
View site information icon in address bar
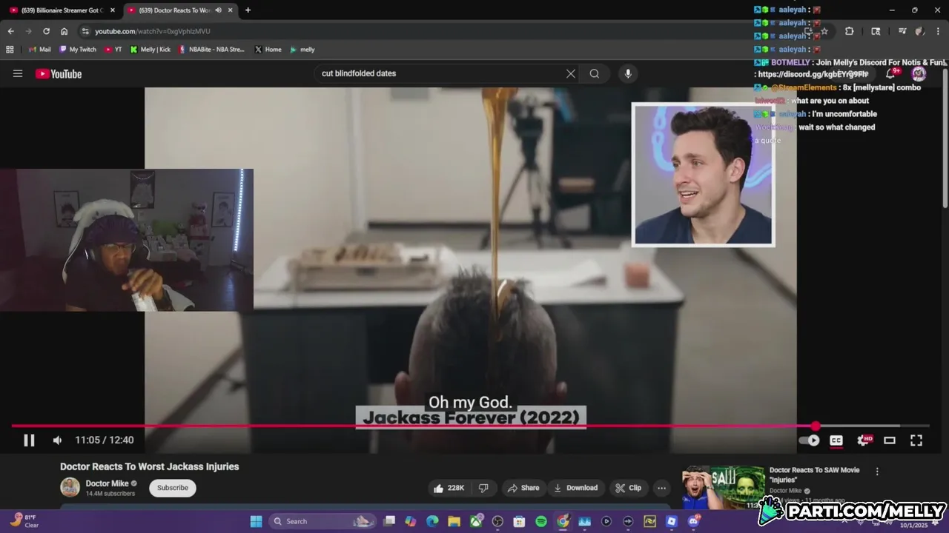(85, 31)
